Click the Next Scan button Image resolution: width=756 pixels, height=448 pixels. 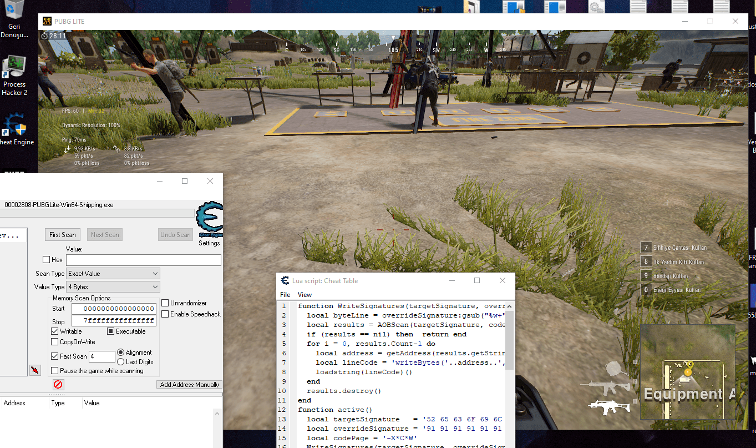pos(105,235)
